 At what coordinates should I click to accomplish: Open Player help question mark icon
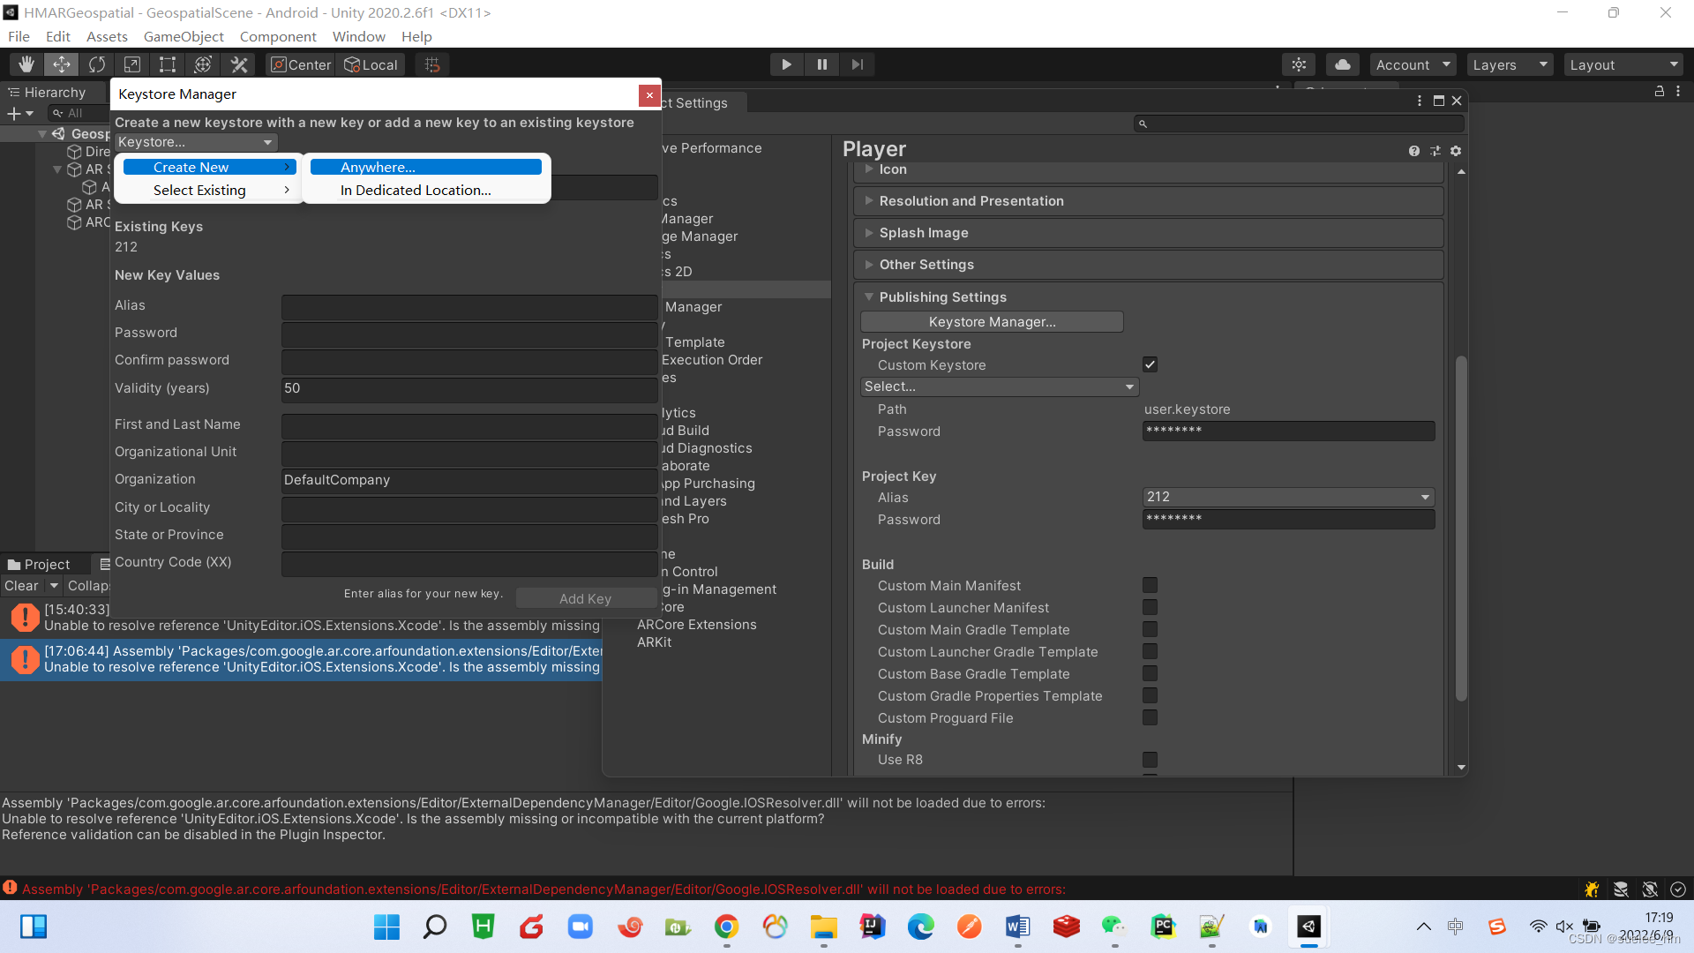click(x=1414, y=151)
